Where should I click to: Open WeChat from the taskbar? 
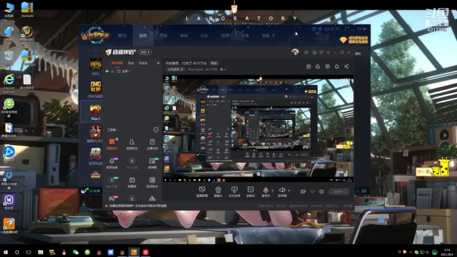point(75,252)
